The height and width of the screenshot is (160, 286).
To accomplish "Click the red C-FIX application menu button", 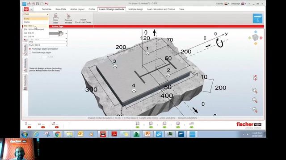I will click(26, 9).
